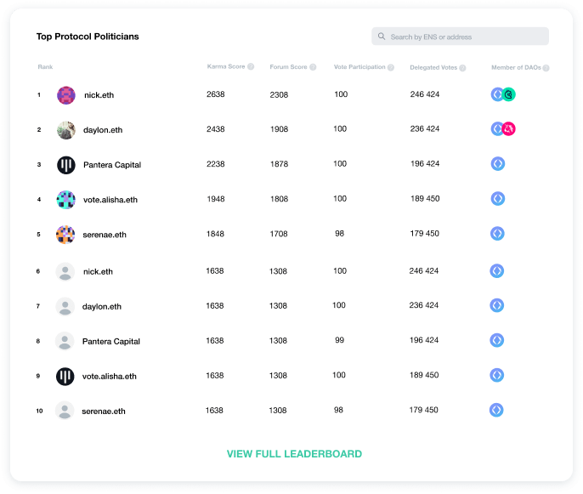Click the blue DAO badge in rank 10 row
Viewport: 583px width, 494px height.
click(496, 410)
